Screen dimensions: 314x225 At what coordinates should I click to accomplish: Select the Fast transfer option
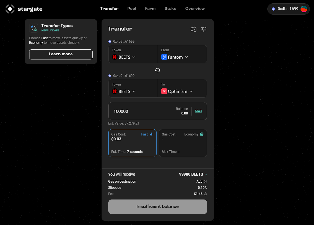[x=132, y=143]
